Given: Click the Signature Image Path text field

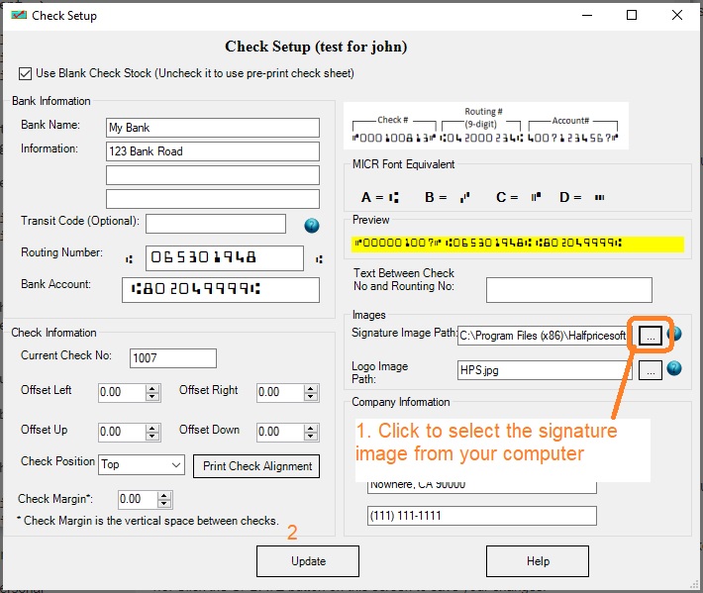Looking at the screenshot, I should point(543,336).
